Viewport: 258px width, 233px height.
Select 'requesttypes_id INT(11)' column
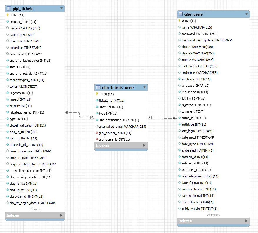tap(27, 80)
